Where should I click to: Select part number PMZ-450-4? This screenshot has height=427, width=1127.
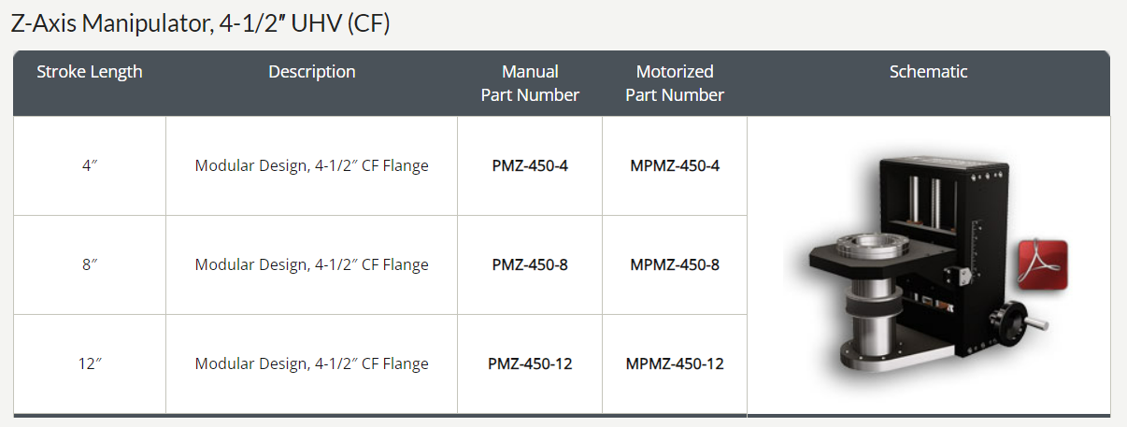530,165
